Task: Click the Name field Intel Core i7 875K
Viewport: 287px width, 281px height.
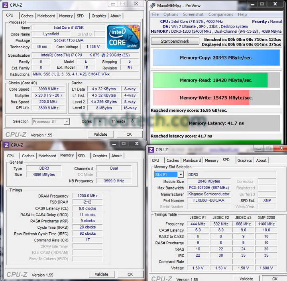Action: [69, 28]
